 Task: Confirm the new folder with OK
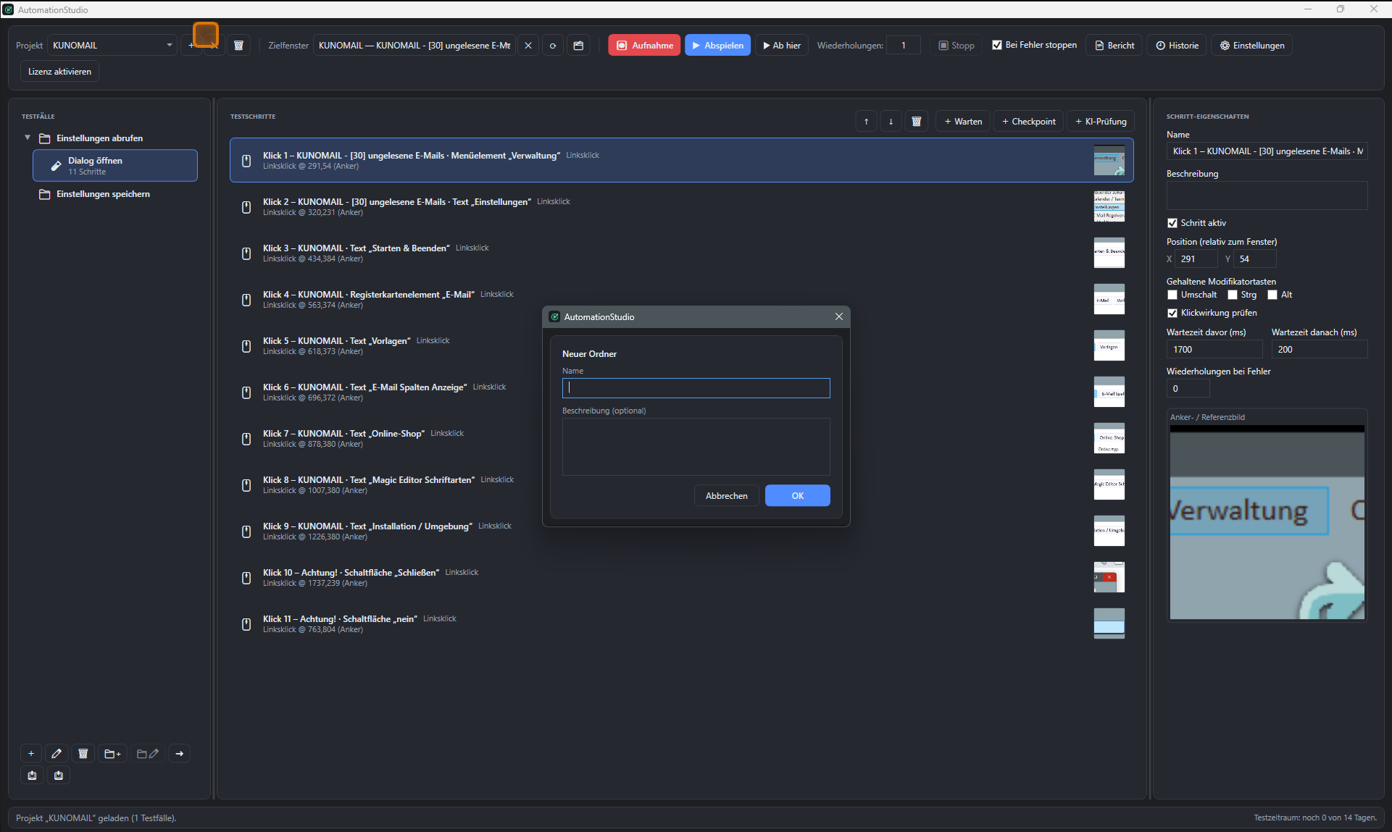click(797, 496)
